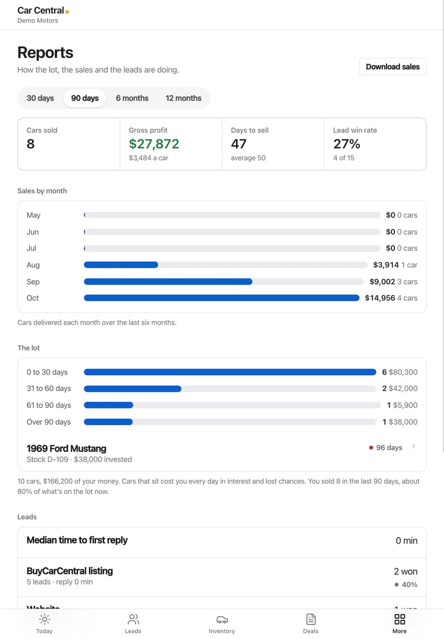
Task: Click the $3,914 1 car value
Action: pos(395,265)
